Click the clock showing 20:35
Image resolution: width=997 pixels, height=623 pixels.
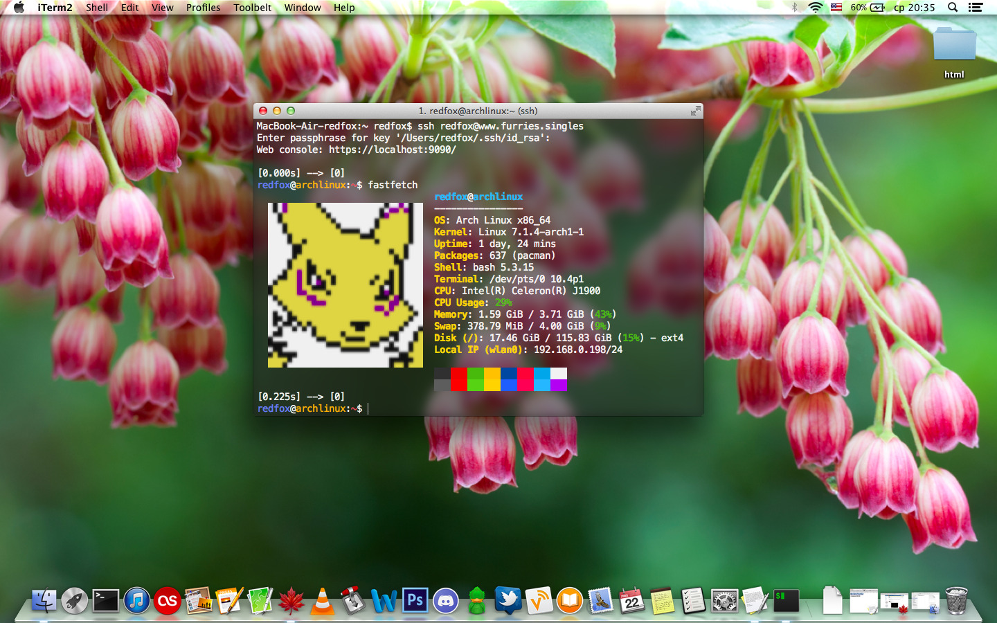click(915, 8)
